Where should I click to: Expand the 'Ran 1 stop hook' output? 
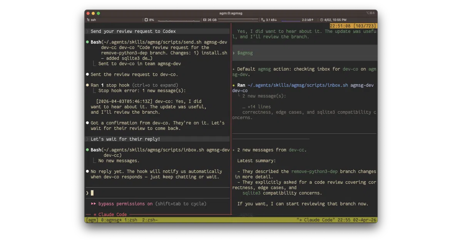point(112,85)
